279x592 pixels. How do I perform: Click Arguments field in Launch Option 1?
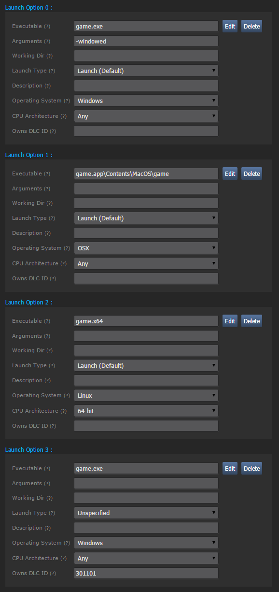click(146, 188)
